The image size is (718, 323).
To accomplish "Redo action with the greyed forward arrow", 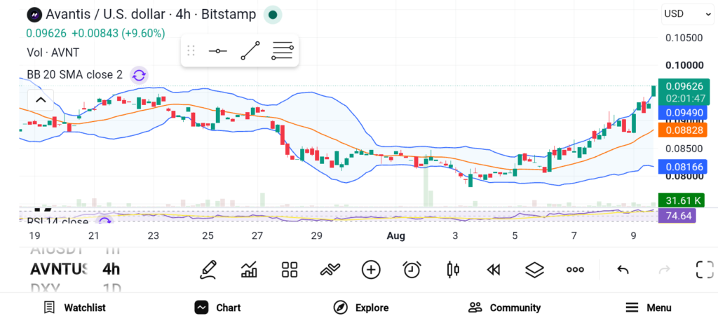I will [x=664, y=270].
